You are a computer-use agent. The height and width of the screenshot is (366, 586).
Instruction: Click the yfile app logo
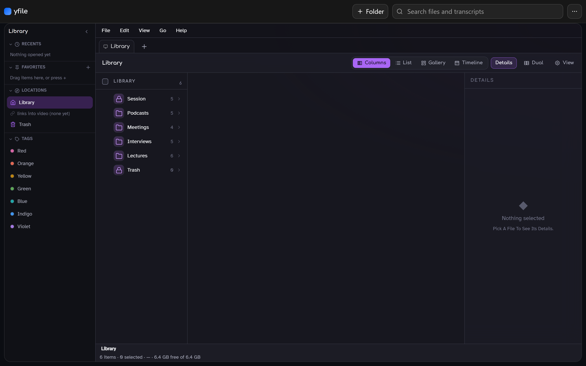(x=8, y=11)
